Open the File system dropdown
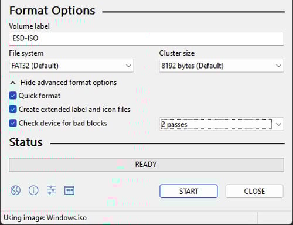Image resolution: width=293 pixels, height=225 pixels. click(71, 66)
